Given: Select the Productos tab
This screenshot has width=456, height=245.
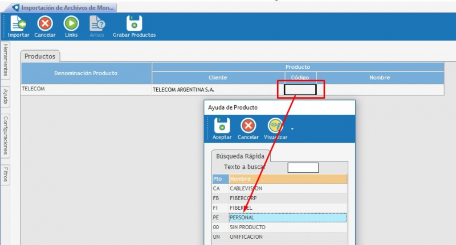Looking at the screenshot, I should tap(40, 56).
